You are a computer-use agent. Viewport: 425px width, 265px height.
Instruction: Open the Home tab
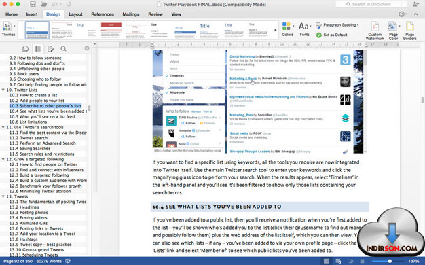click(12, 14)
